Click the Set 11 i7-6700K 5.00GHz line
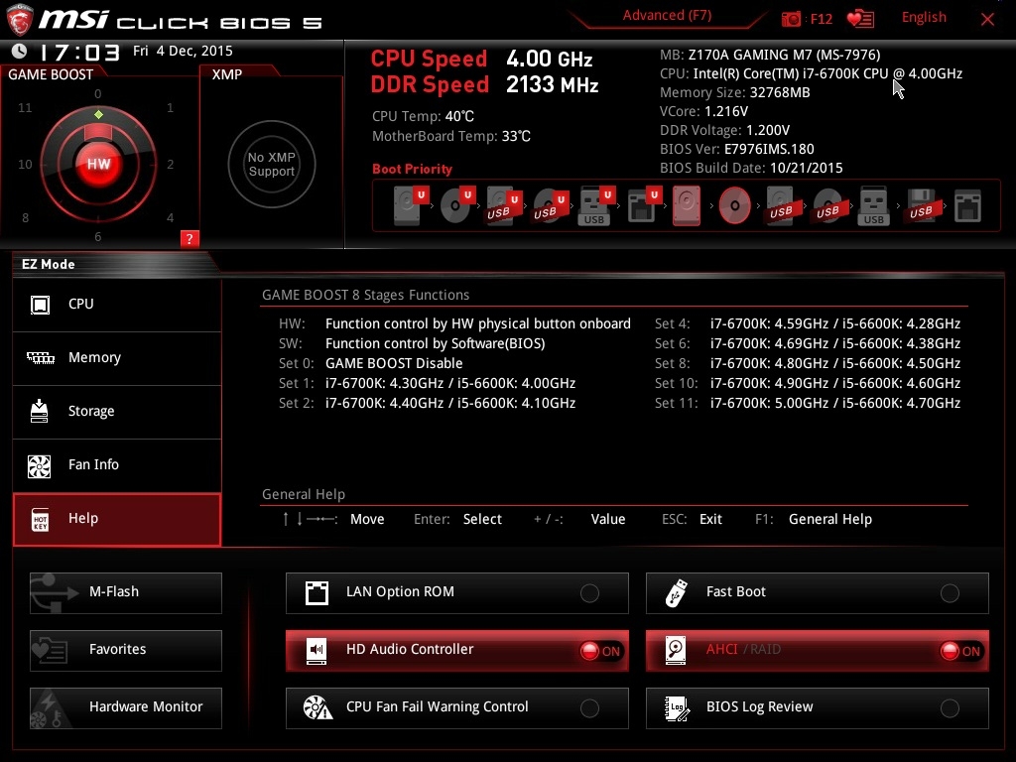 coord(808,403)
